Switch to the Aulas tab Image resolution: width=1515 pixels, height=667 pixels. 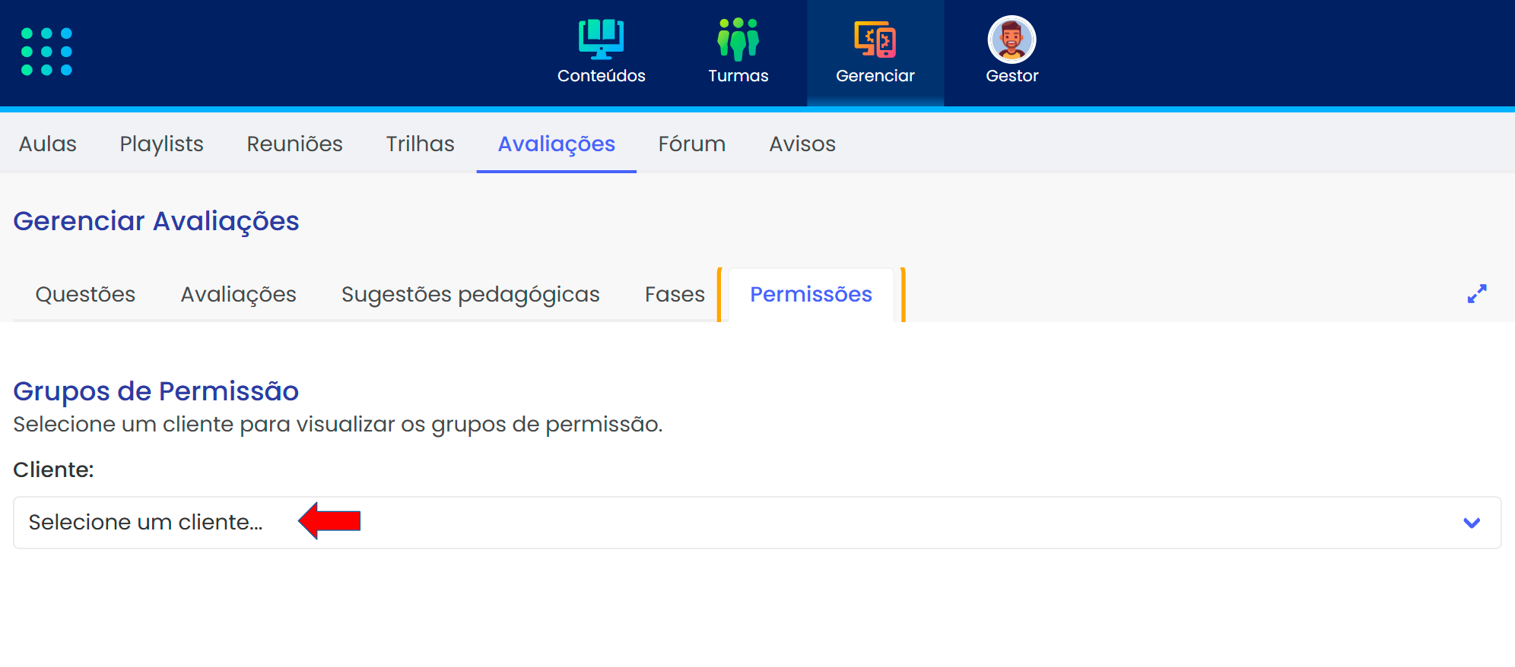click(x=48, y=144)
